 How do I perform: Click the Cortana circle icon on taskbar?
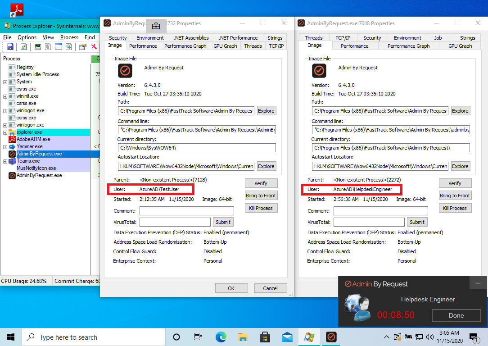coord(176,337)
